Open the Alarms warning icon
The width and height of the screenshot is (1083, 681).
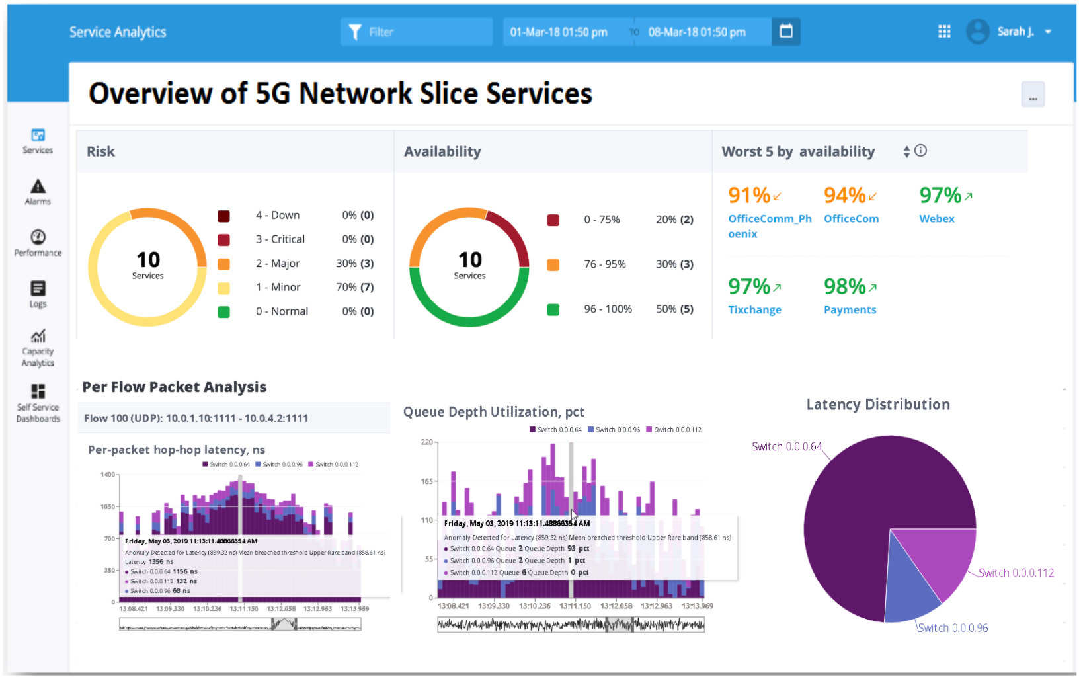[x=38, y=186]
